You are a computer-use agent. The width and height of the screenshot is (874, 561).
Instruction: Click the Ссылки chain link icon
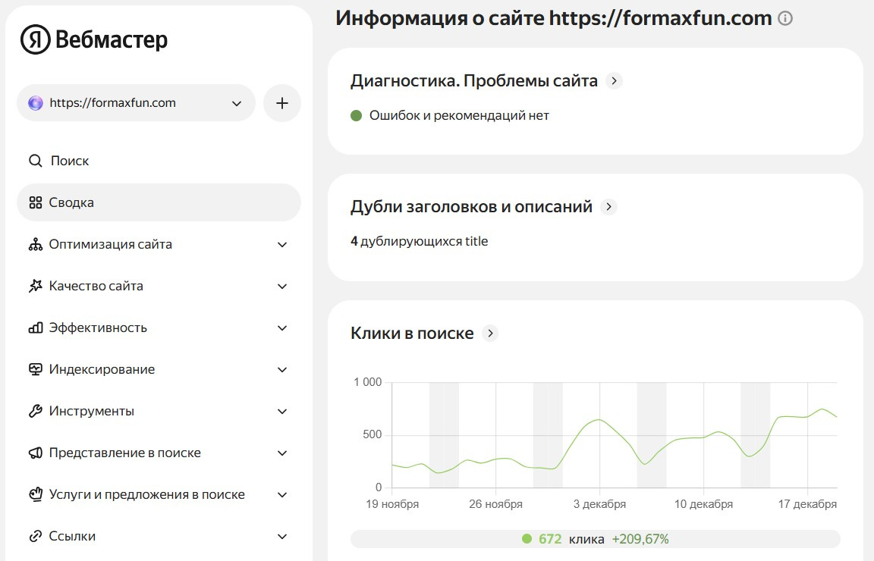pyautogui.click(x=35, y=537)
